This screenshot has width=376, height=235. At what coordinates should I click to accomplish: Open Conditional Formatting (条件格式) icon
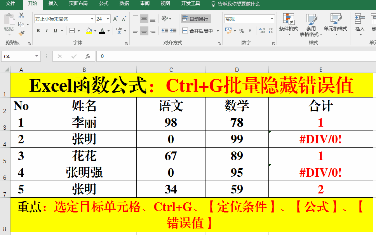[288, 23]
